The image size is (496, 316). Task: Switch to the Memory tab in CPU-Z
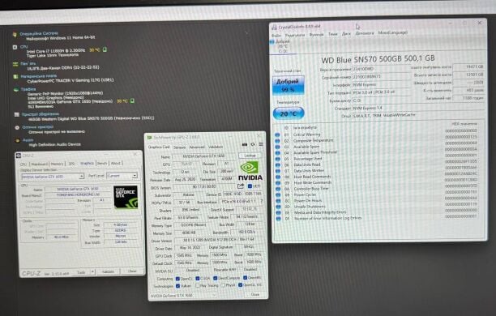(57, 164)
